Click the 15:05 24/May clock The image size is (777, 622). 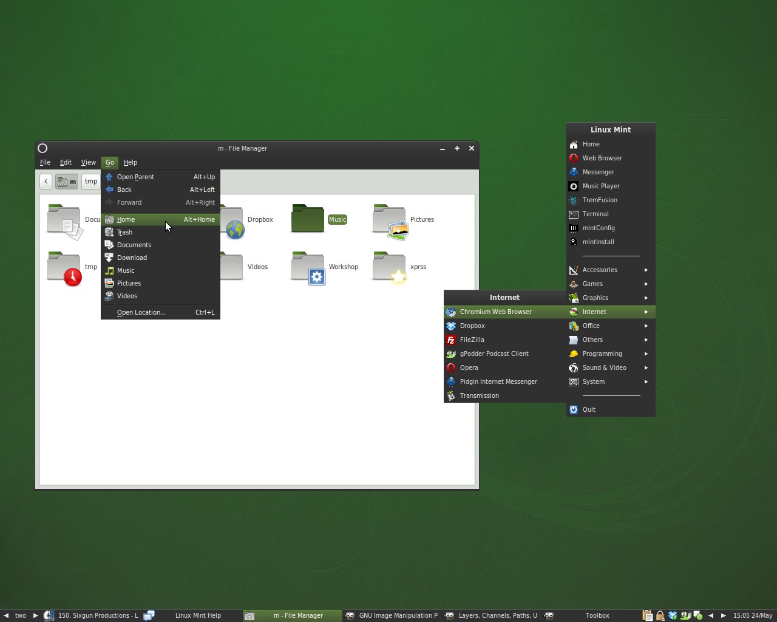tap(753, 615)
